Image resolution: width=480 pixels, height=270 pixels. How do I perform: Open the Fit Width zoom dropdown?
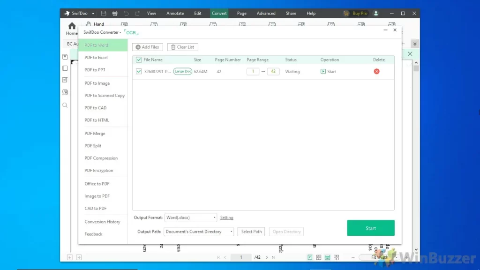coord(380,257)
